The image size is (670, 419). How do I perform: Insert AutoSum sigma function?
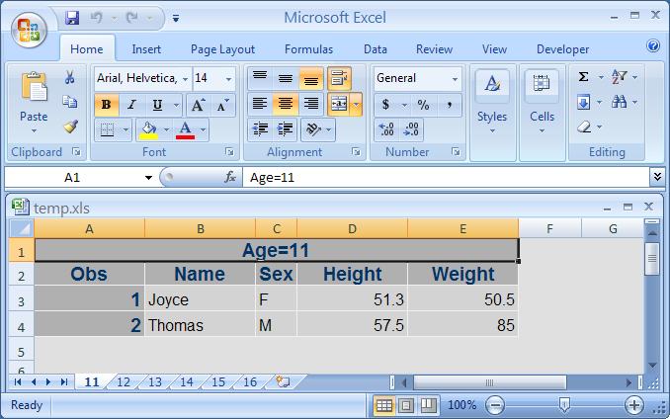(584, 77)
